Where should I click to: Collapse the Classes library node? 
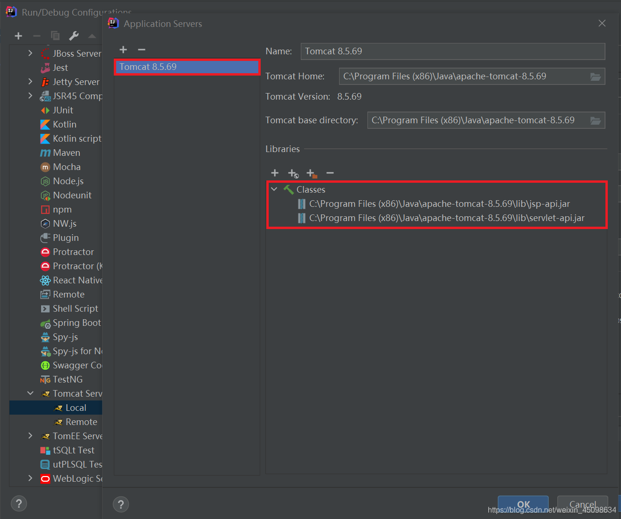tap(274, 189)
